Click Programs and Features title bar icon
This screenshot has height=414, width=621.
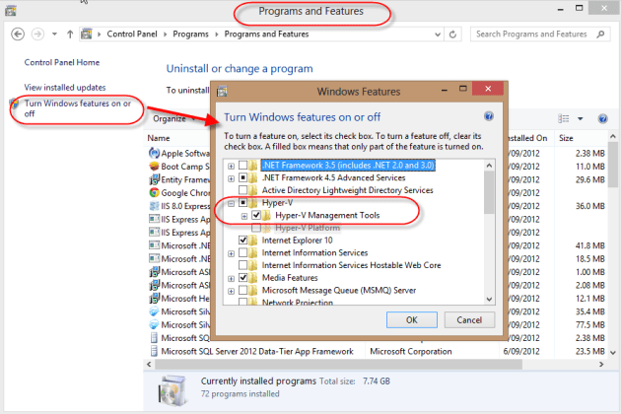pos(11,11)
